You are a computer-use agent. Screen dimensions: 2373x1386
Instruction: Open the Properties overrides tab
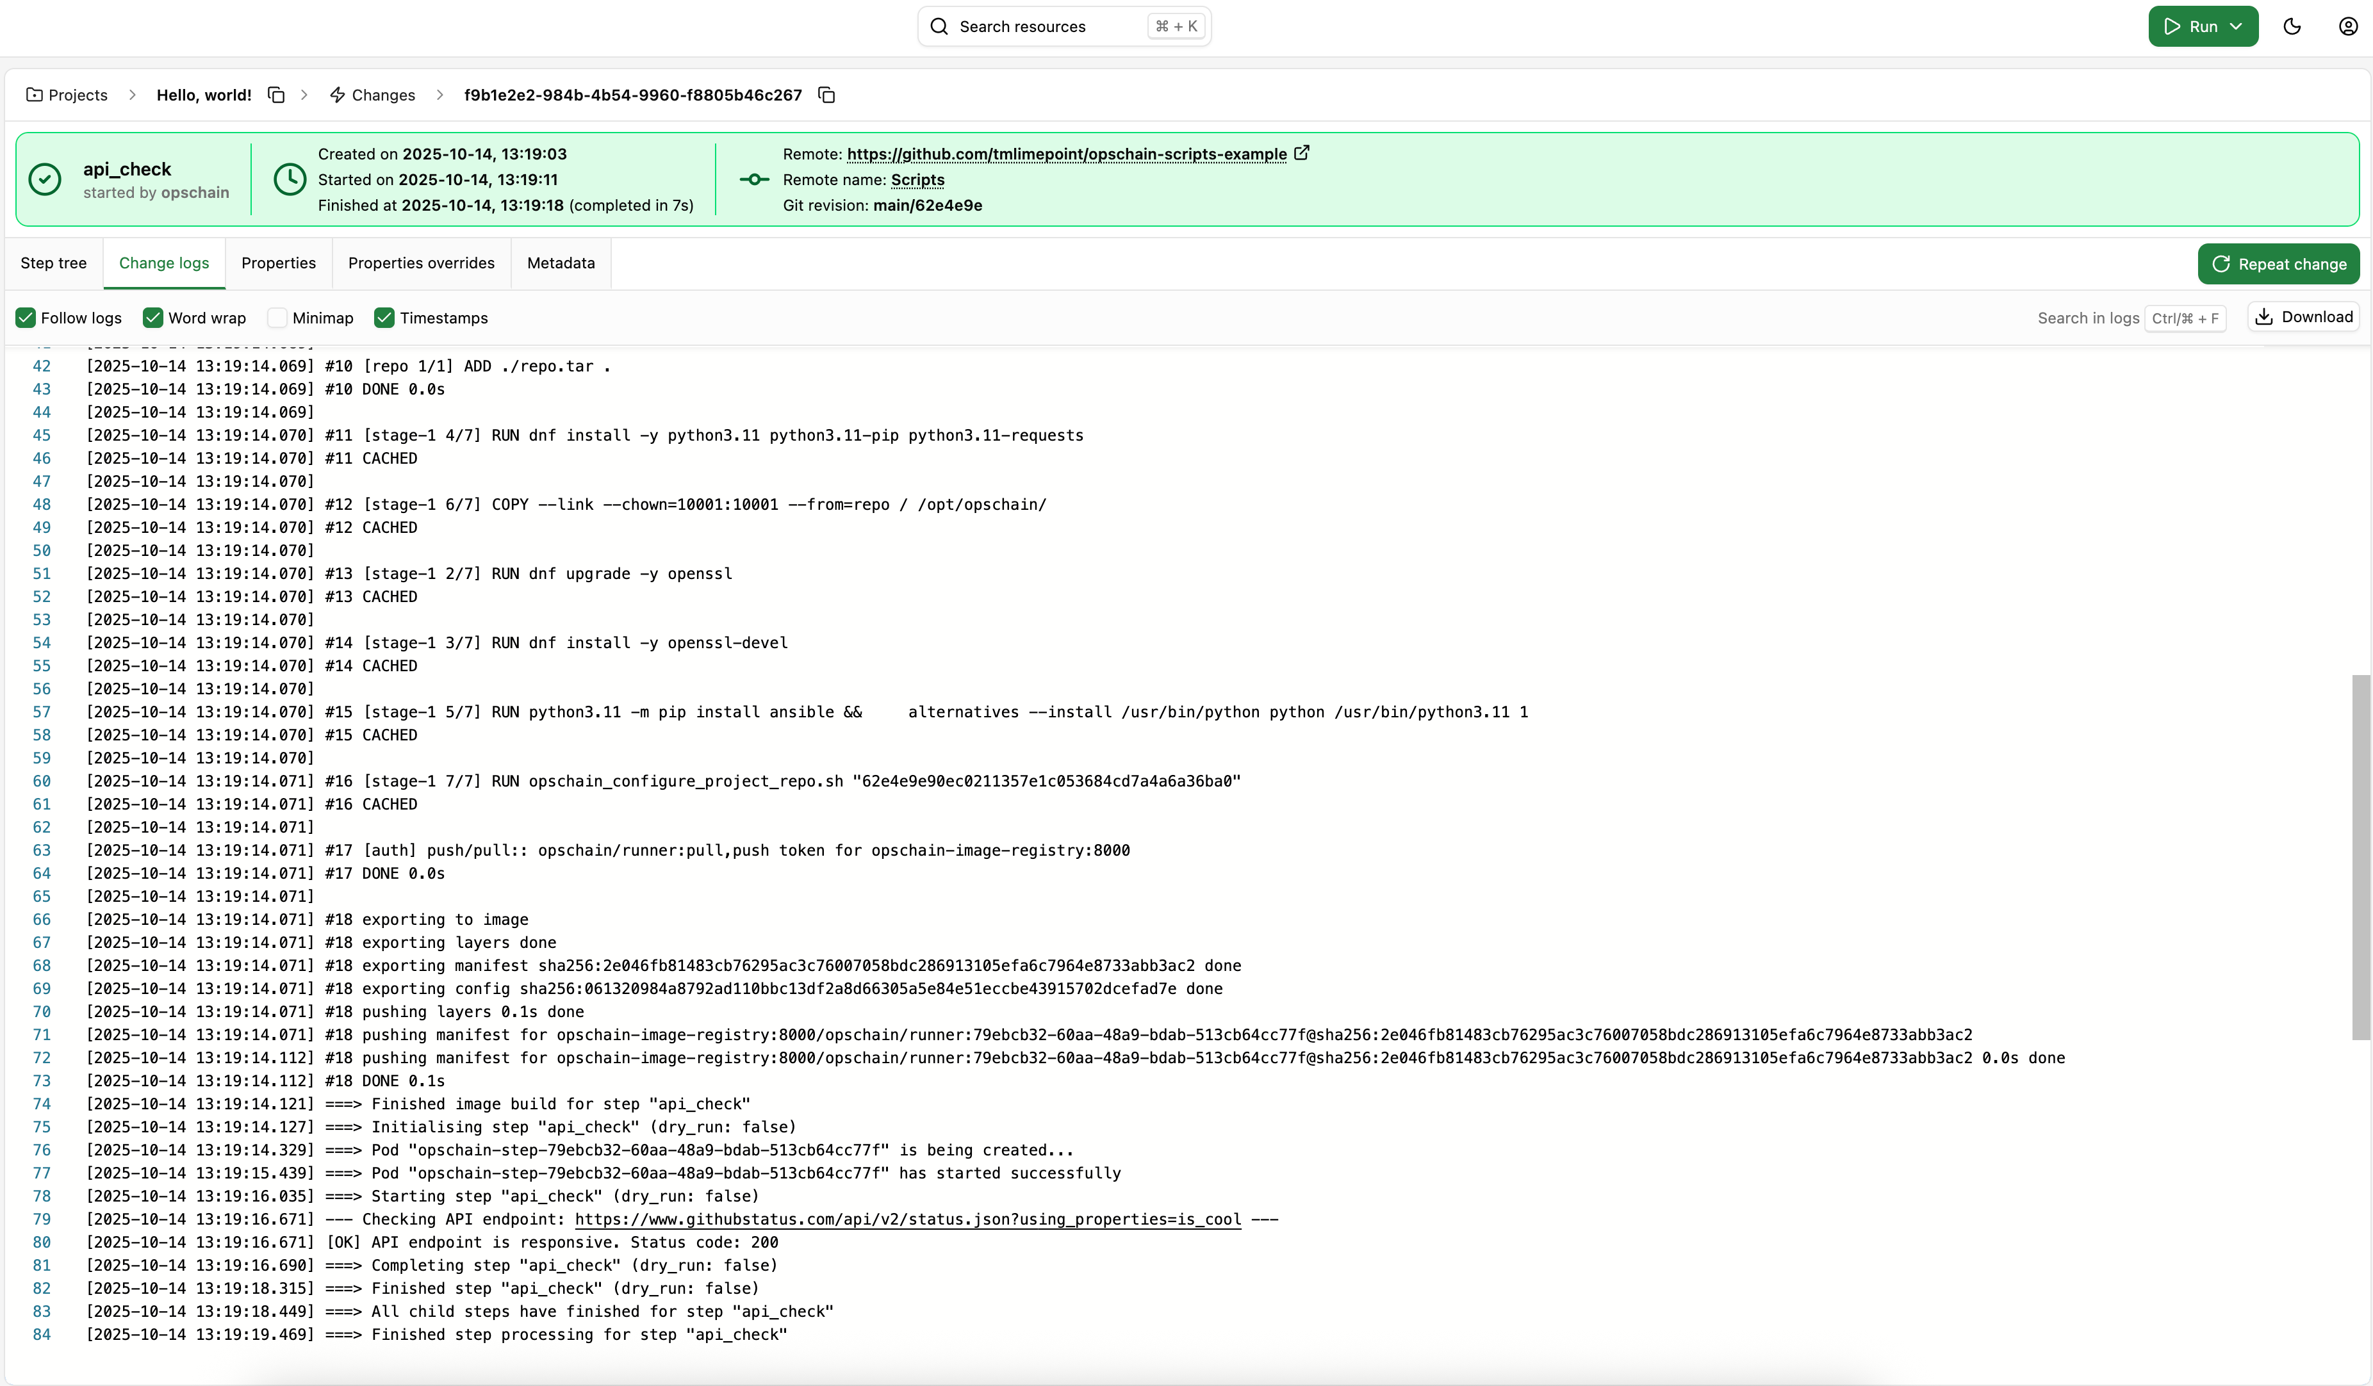click(421, 264)
